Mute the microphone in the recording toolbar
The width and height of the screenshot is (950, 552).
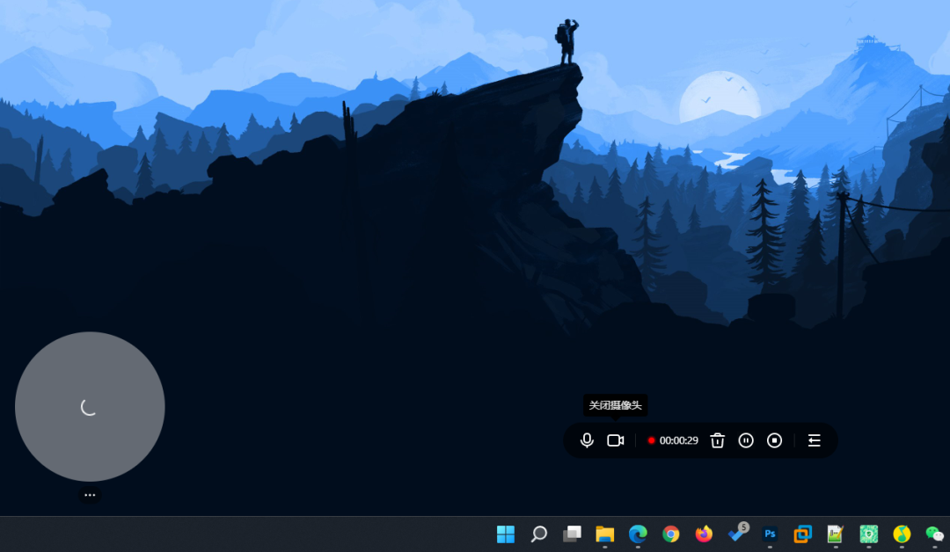click(587, 440)
